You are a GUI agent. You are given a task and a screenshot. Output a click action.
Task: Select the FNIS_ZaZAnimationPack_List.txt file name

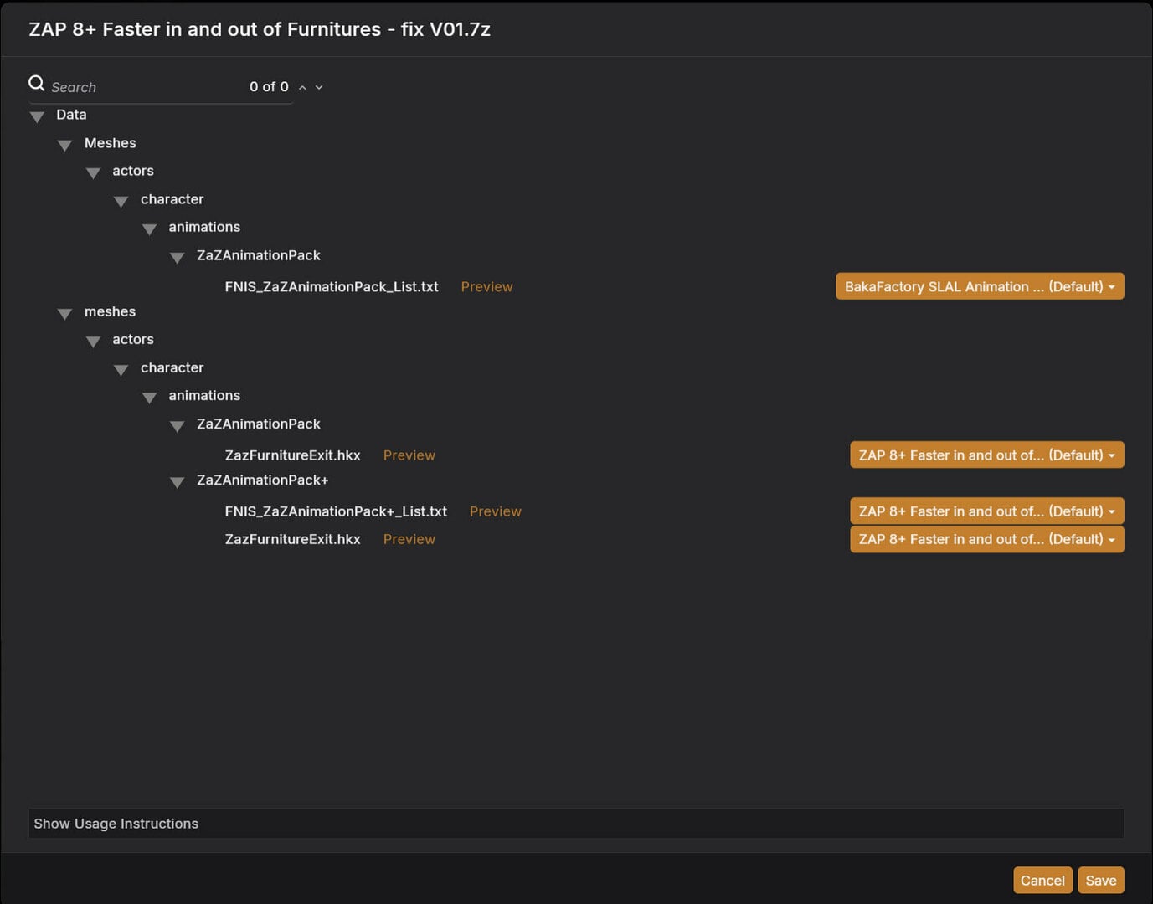click(x=332, y=286)
